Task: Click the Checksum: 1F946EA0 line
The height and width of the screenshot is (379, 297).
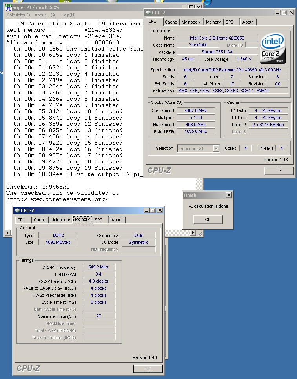Action: click(38, 187)
